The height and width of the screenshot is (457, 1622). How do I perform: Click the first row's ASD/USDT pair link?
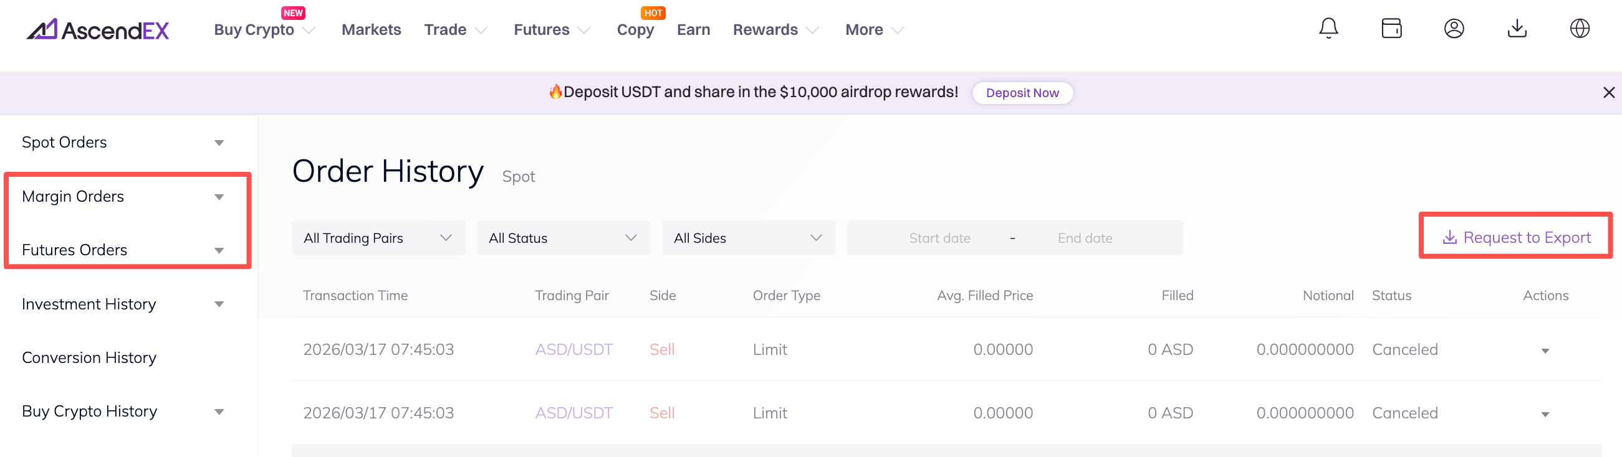click(573, 349)
